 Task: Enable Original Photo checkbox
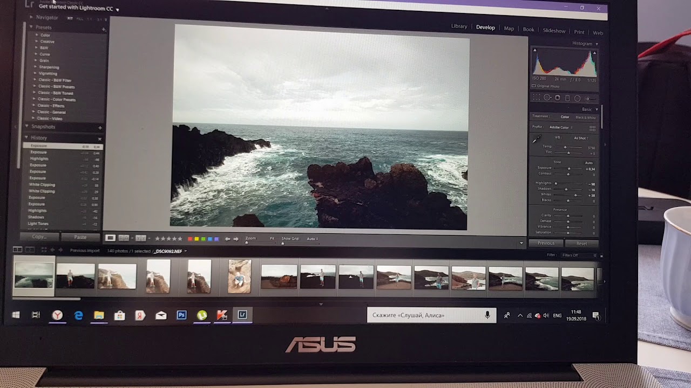click(x=534, y=86)
